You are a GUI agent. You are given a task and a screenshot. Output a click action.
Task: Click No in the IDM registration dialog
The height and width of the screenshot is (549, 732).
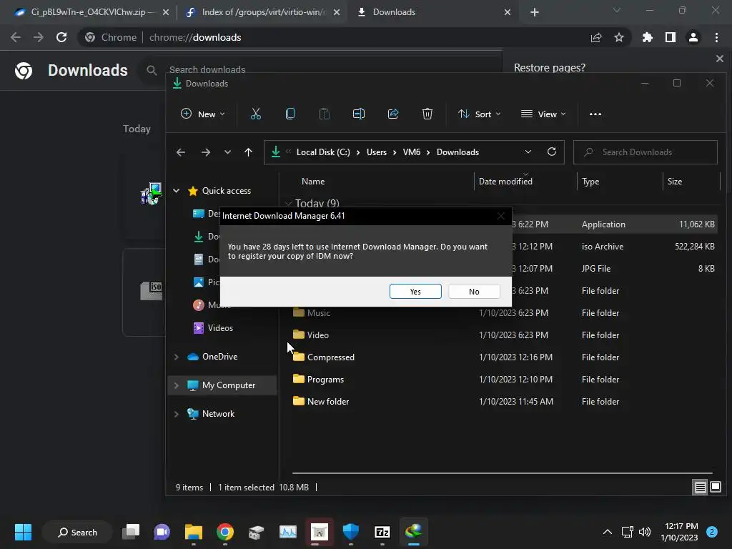(x=474, y=292)
